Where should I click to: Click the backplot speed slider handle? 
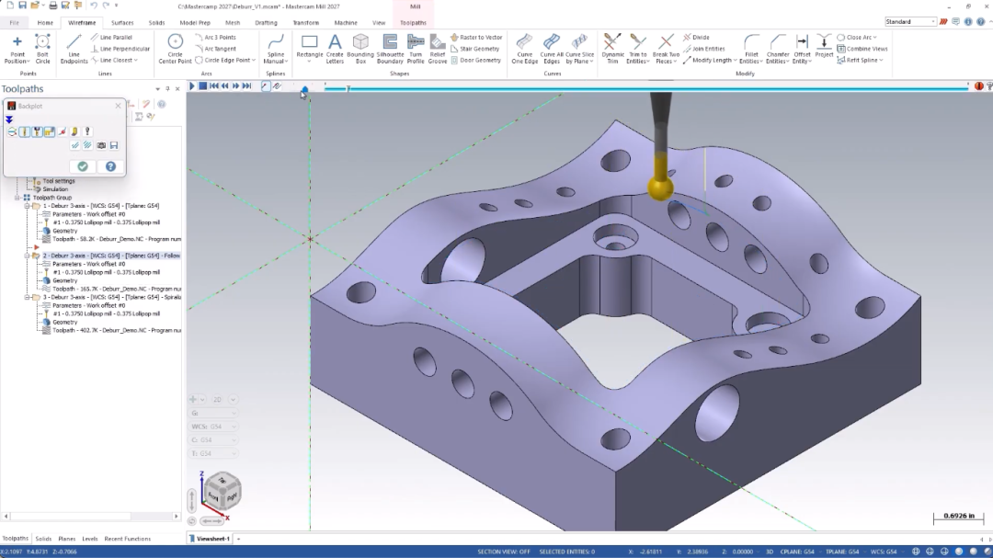click(304, 89)
